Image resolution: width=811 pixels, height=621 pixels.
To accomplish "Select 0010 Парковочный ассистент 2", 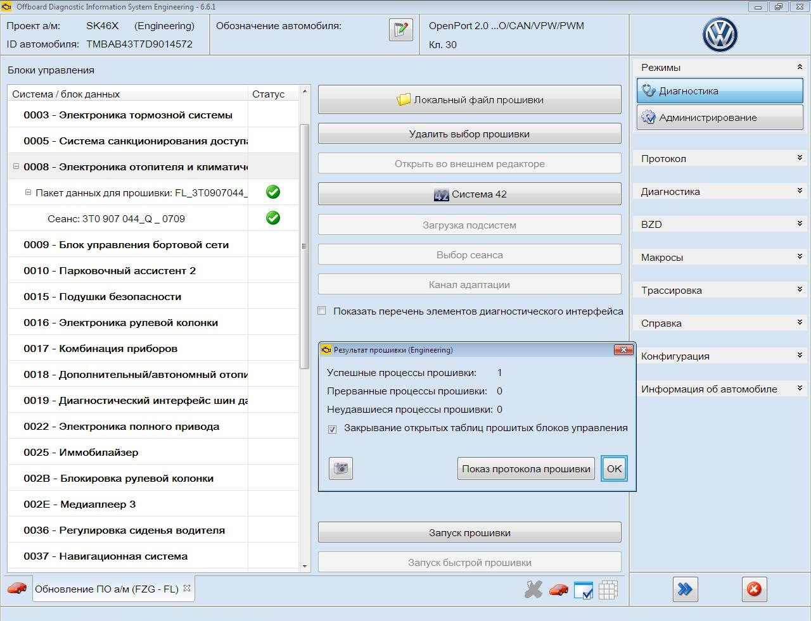I will coord(153,270).
